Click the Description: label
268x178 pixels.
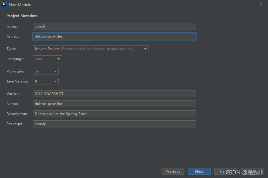tap(17, 114)
